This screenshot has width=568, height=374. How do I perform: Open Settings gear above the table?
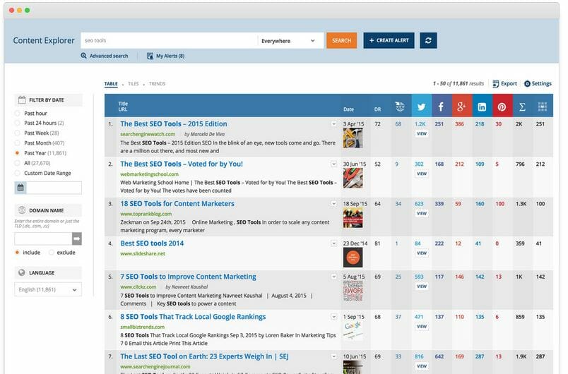point(538,83)
